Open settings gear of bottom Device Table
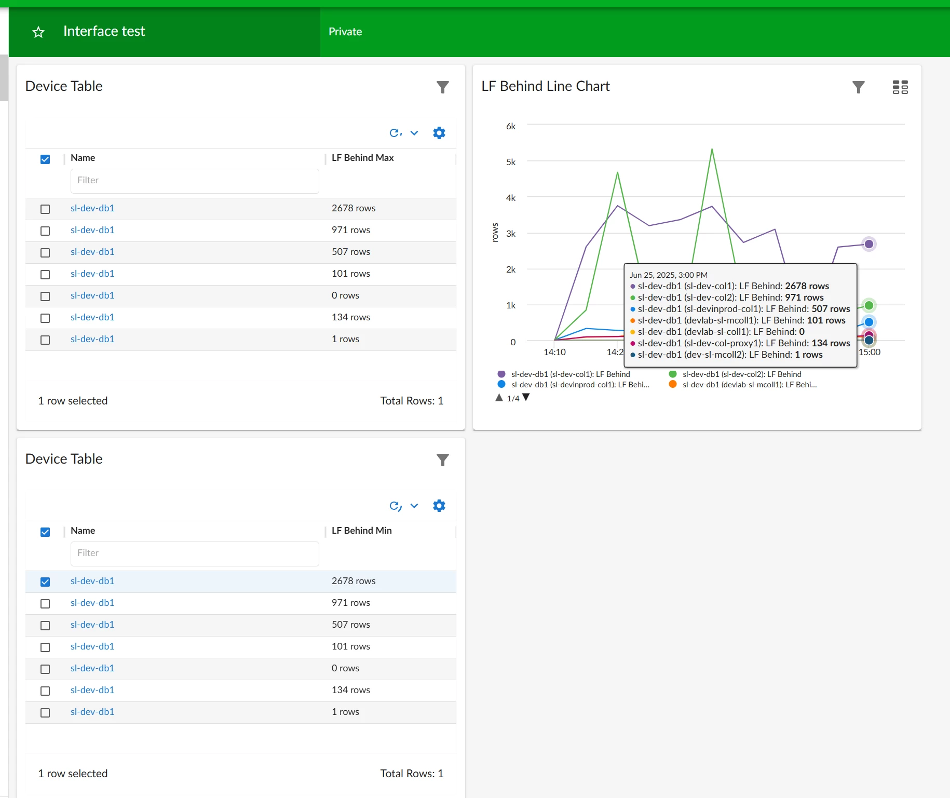Viewport: 950px width, 798px height. [439, 506]
